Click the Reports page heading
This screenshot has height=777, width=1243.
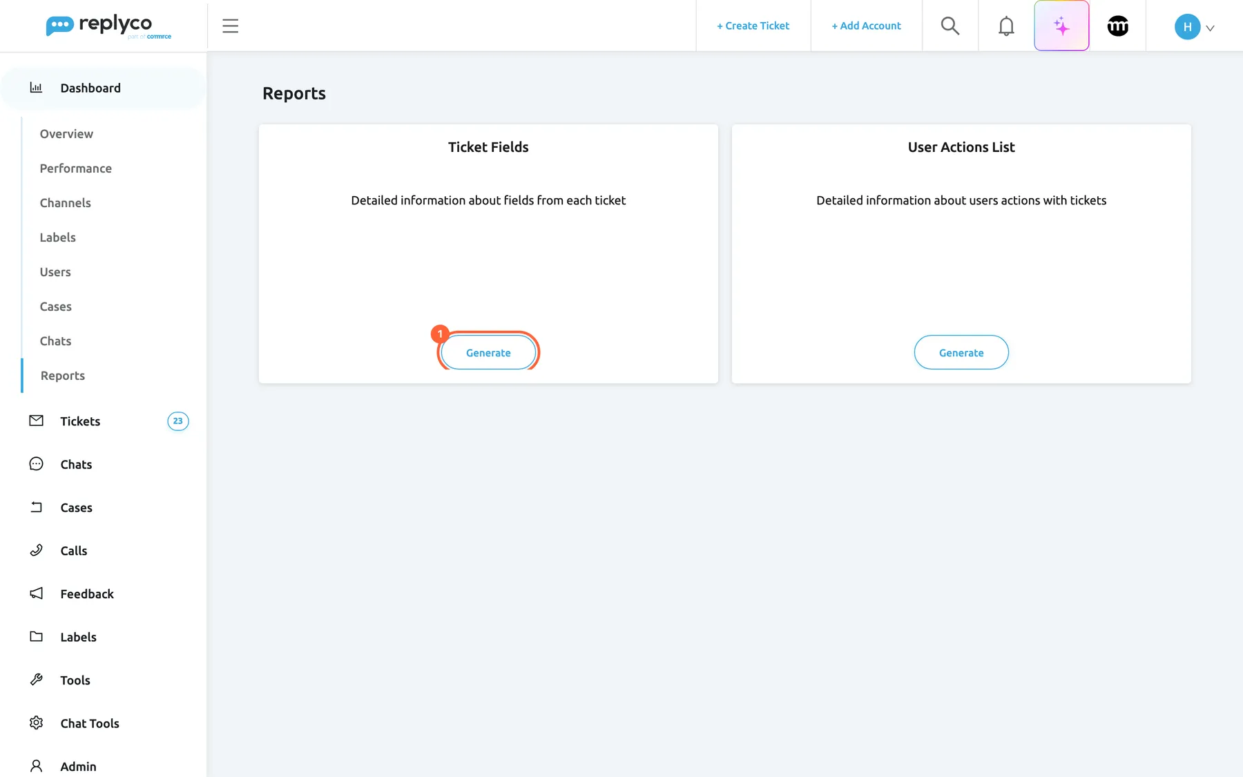pyautogui.click(x=294, y=94)
